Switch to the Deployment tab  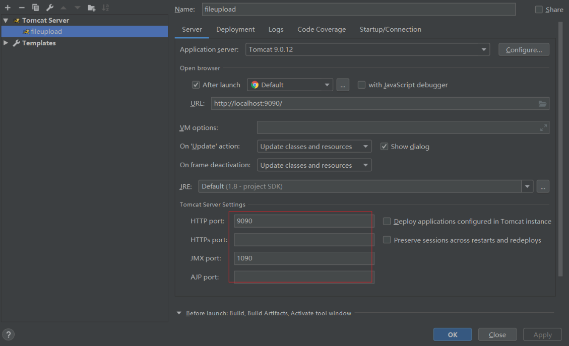click(x=235, y=30)
